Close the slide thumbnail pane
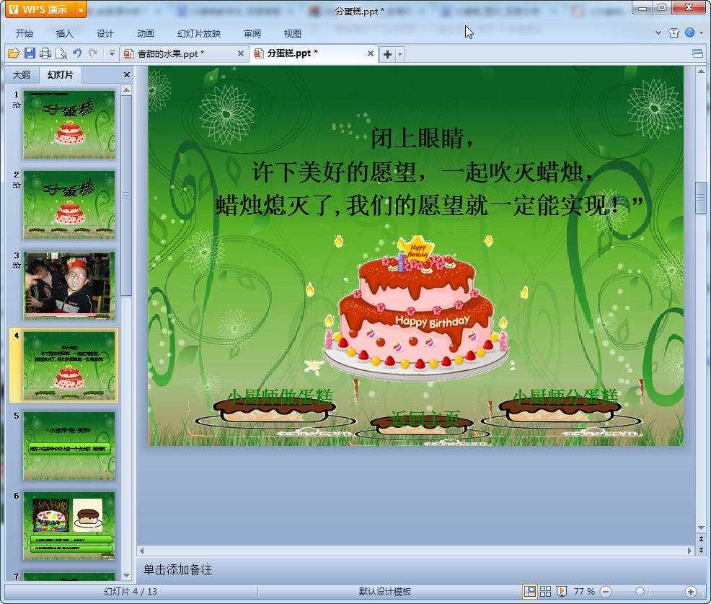The image size is (711, 604). [x=126, y=75]
